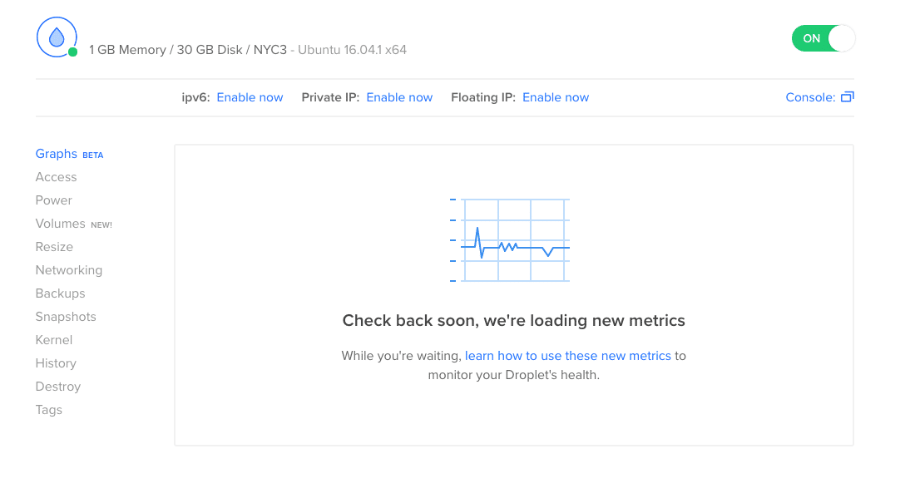Select the Destroy option
The image size is (910, 498).
tap(57, 386)
